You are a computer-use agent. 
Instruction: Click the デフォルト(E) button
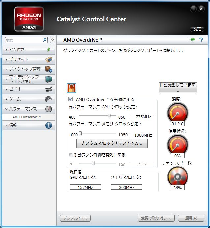(75, 218)
